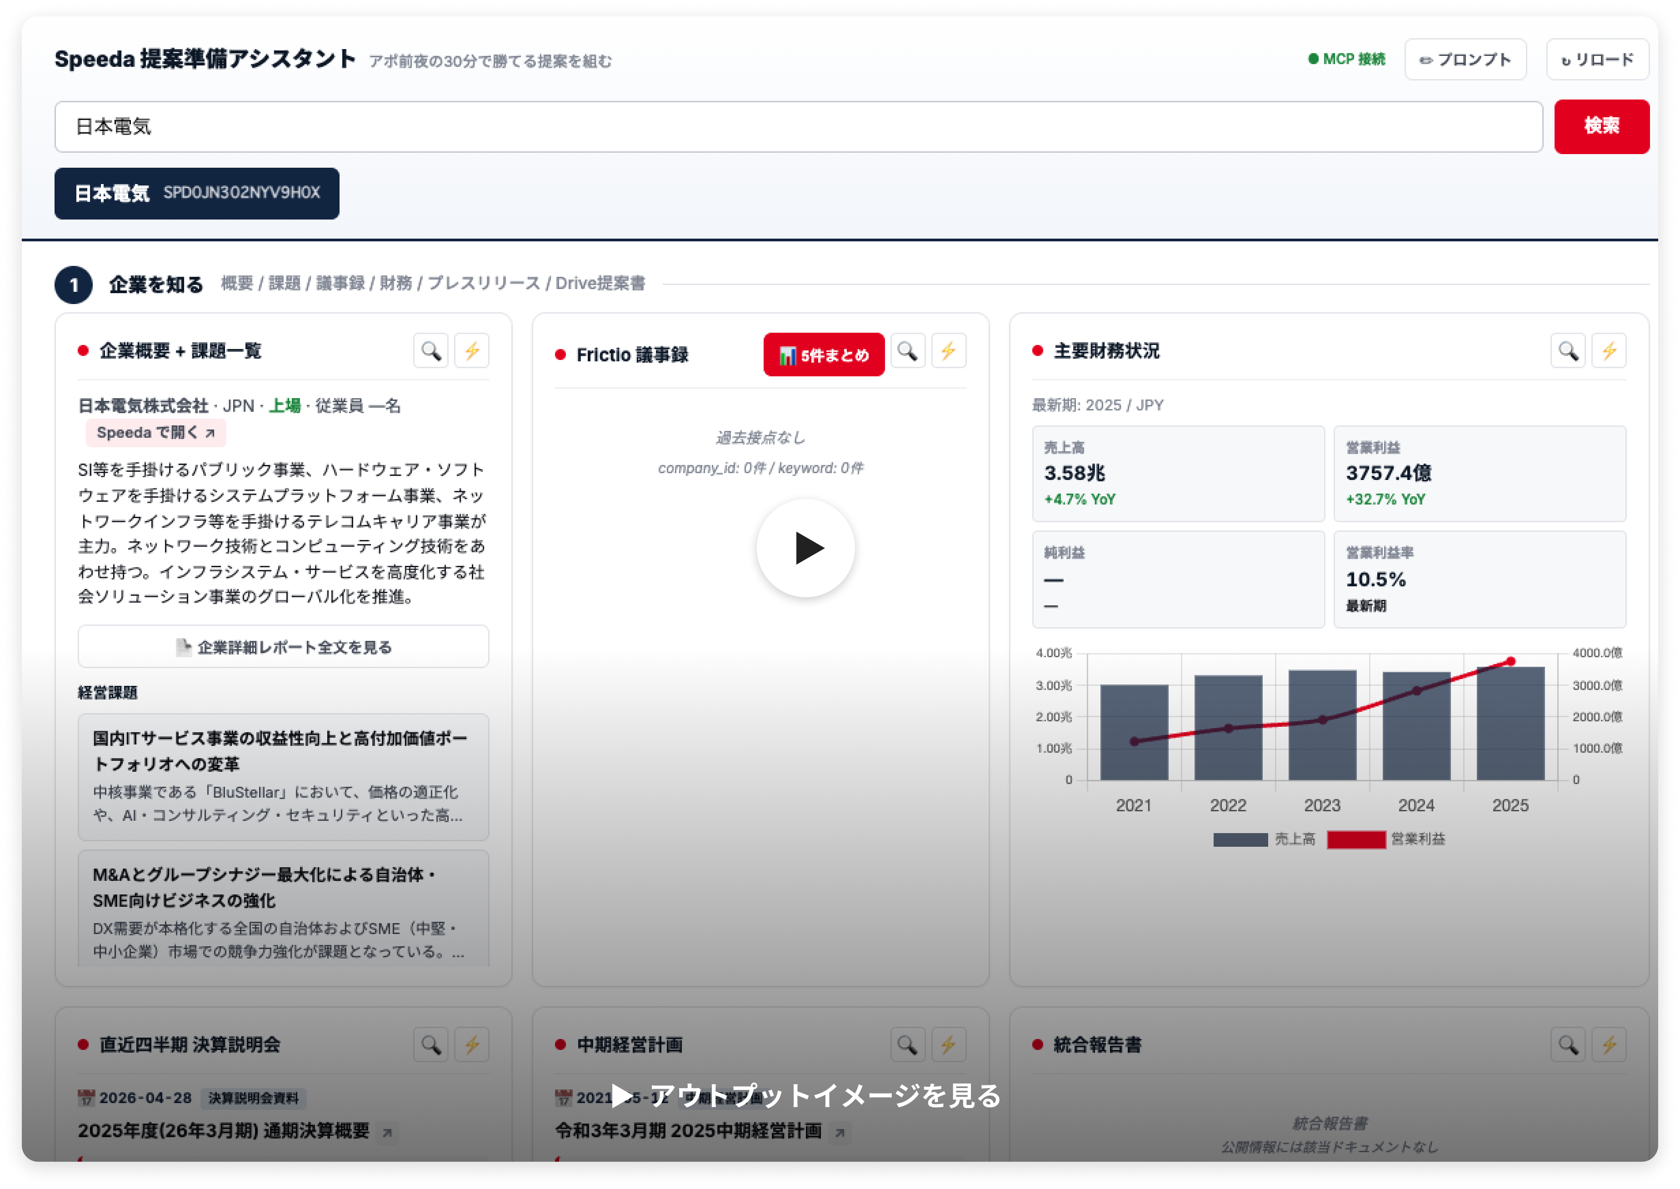Open 企業詳細レポート全文を見る button
This screenshot has width=1680, height=1189.
click(x=283, y=647)
